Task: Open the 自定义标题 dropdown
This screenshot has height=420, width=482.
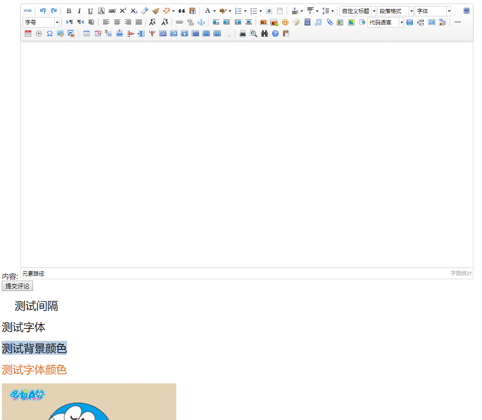Action: pyautogui.click(x=358, y=11)
